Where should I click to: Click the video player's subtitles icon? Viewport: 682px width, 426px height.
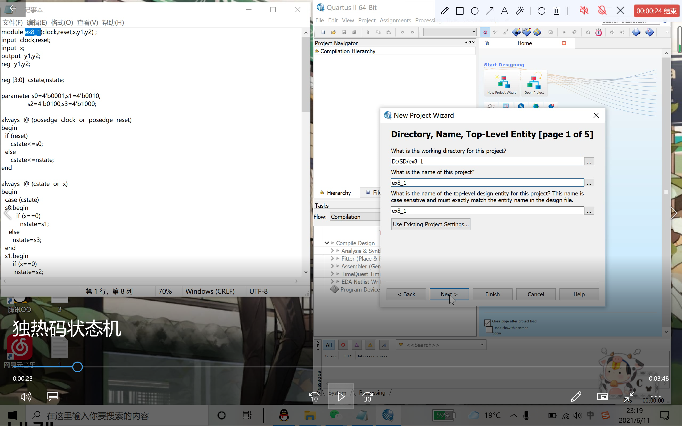click(x=53, y=397)
